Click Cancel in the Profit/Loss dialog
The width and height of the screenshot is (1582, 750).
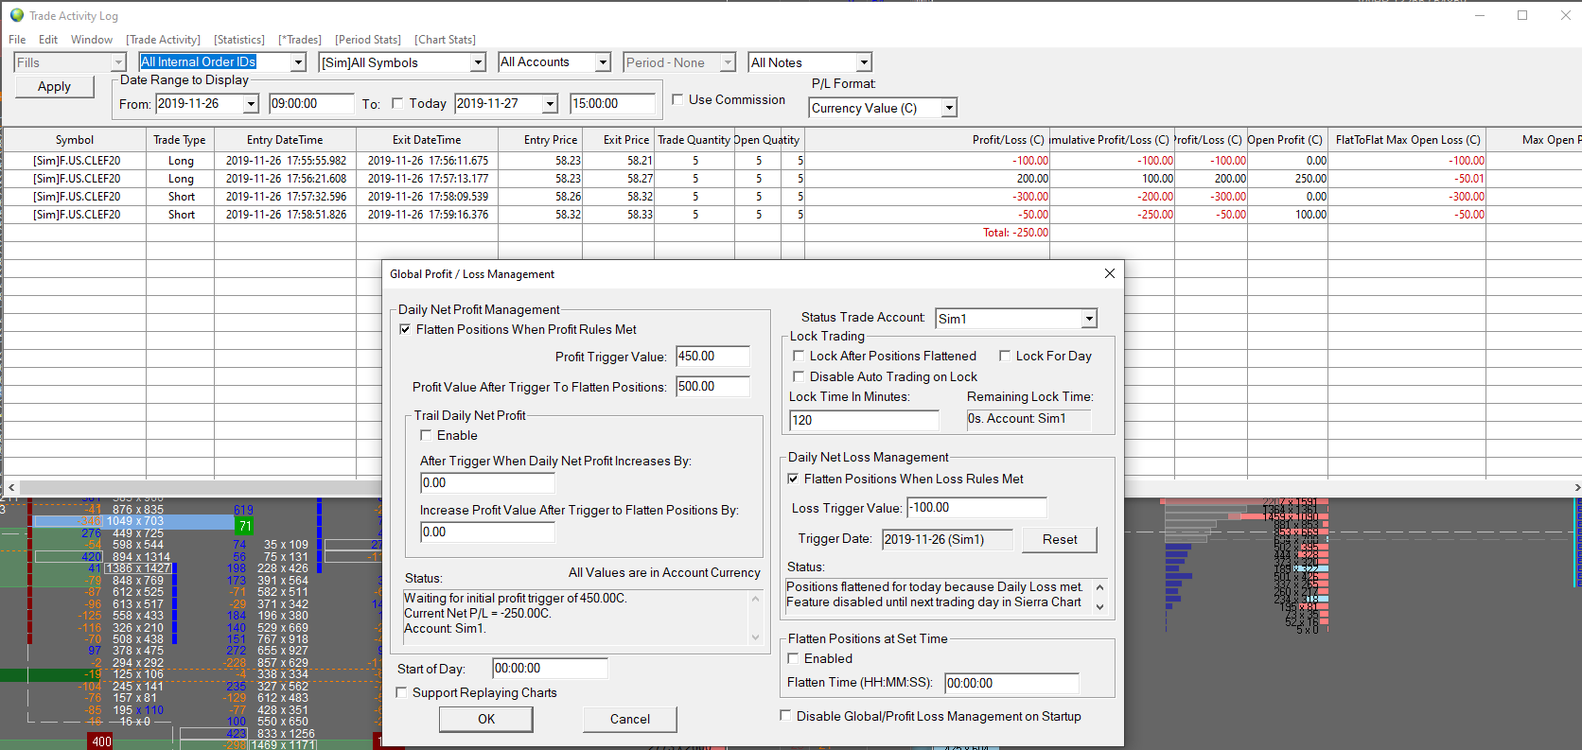point(630,719)
